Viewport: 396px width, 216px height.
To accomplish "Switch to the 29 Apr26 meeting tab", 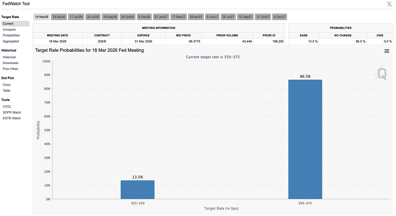I will tap(59, 17).
